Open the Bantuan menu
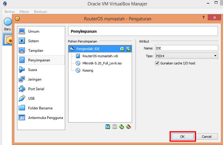223x145 pixels. click(x=41, y=12)
